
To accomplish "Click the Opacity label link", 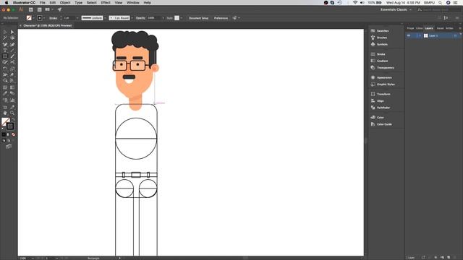I will pyautogui.click(x=140, y=18).
